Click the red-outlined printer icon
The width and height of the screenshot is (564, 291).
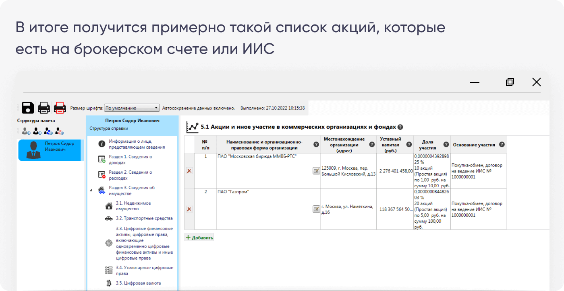click(x=60, y=108)
